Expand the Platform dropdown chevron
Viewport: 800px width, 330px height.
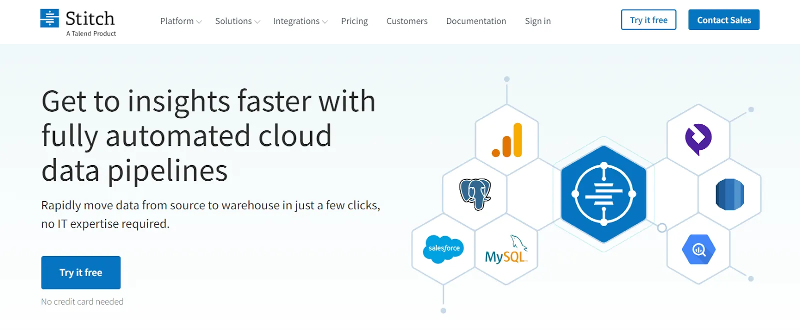[199, 22]
